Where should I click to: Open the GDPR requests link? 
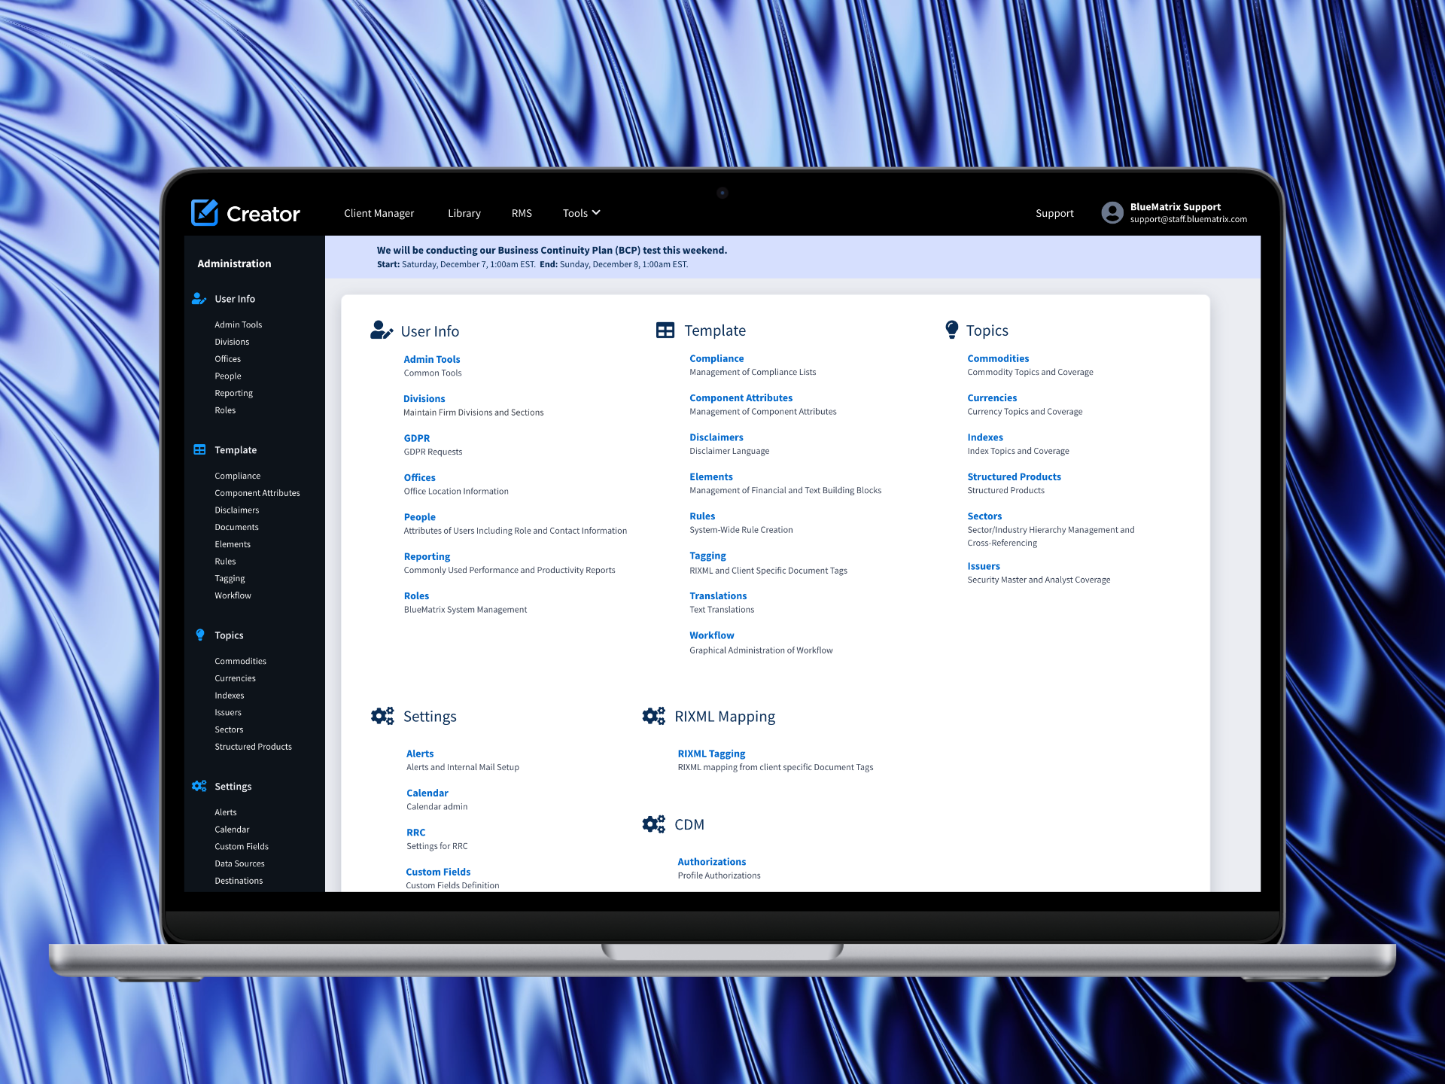pos(416,438)
